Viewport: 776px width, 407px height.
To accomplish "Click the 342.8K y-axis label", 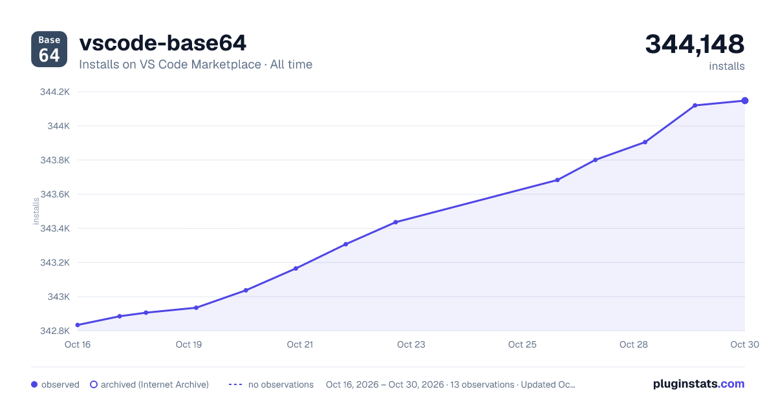I will coord(55,331).
